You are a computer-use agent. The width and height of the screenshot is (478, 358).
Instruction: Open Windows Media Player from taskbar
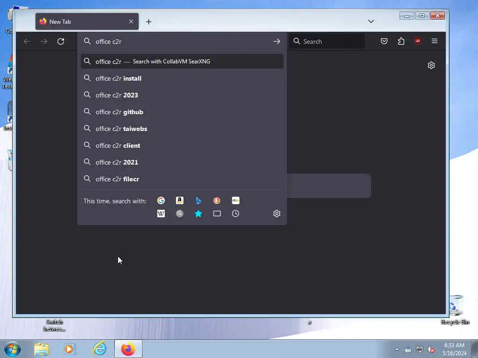coord(70,349)
